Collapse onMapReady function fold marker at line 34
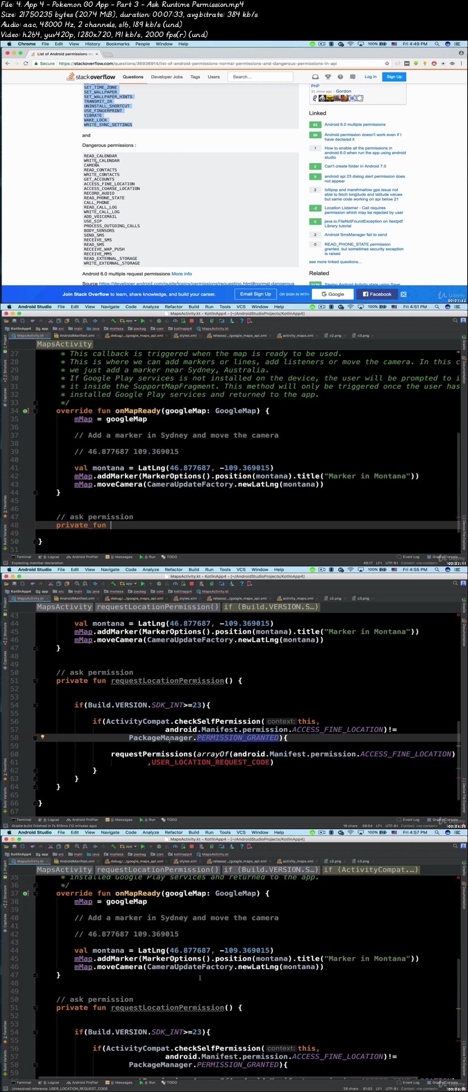This screenshot has height=1092, width=468. click(x=35, y=411)
